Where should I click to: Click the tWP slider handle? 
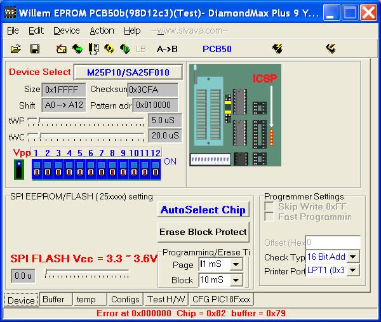39,120
